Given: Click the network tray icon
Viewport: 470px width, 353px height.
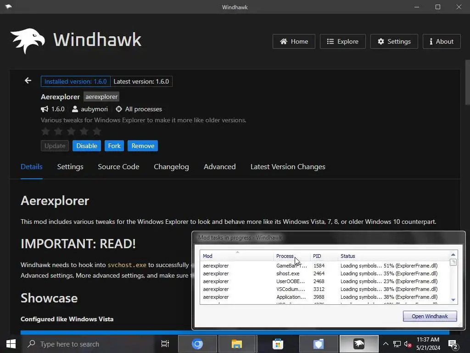Looking at the screenshot, I should pos(397,344).
